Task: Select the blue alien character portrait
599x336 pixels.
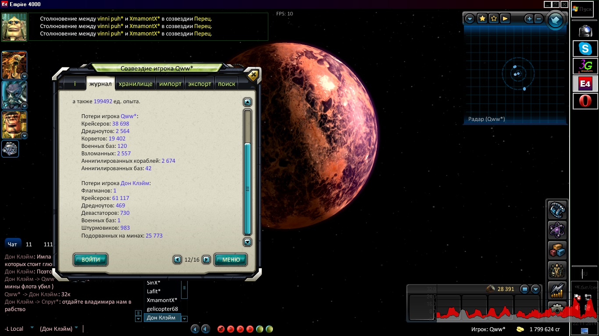Action: [x=14, y=94]
